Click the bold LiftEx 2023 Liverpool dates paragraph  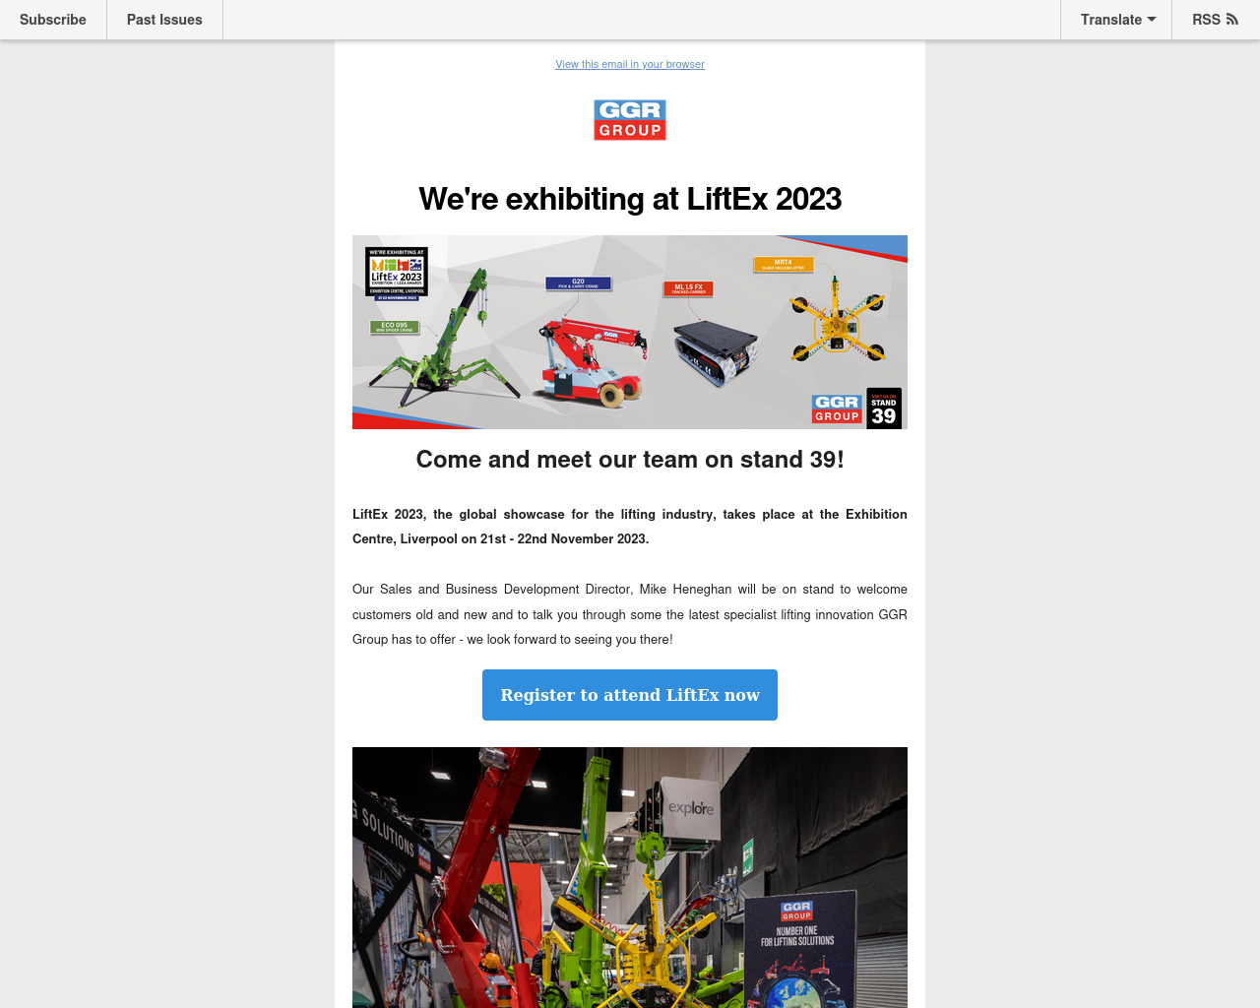(630, 527)
